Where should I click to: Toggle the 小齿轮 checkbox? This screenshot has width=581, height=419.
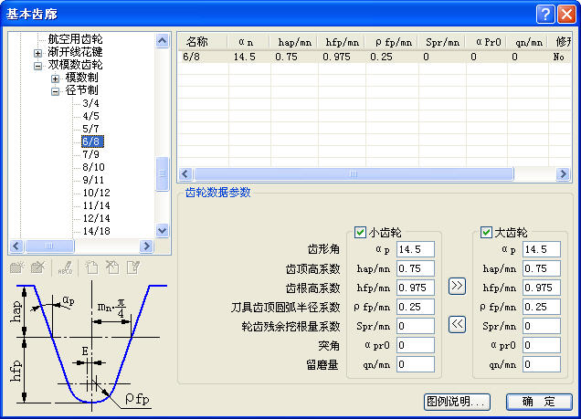click(360, 233)
